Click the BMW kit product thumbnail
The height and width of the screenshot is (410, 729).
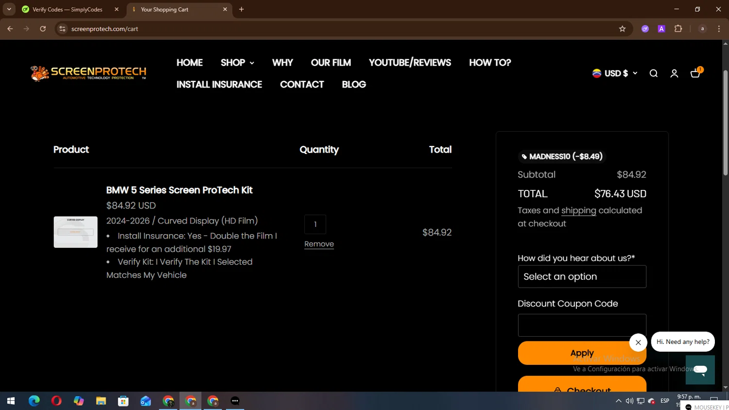click(x=75, y=232)
